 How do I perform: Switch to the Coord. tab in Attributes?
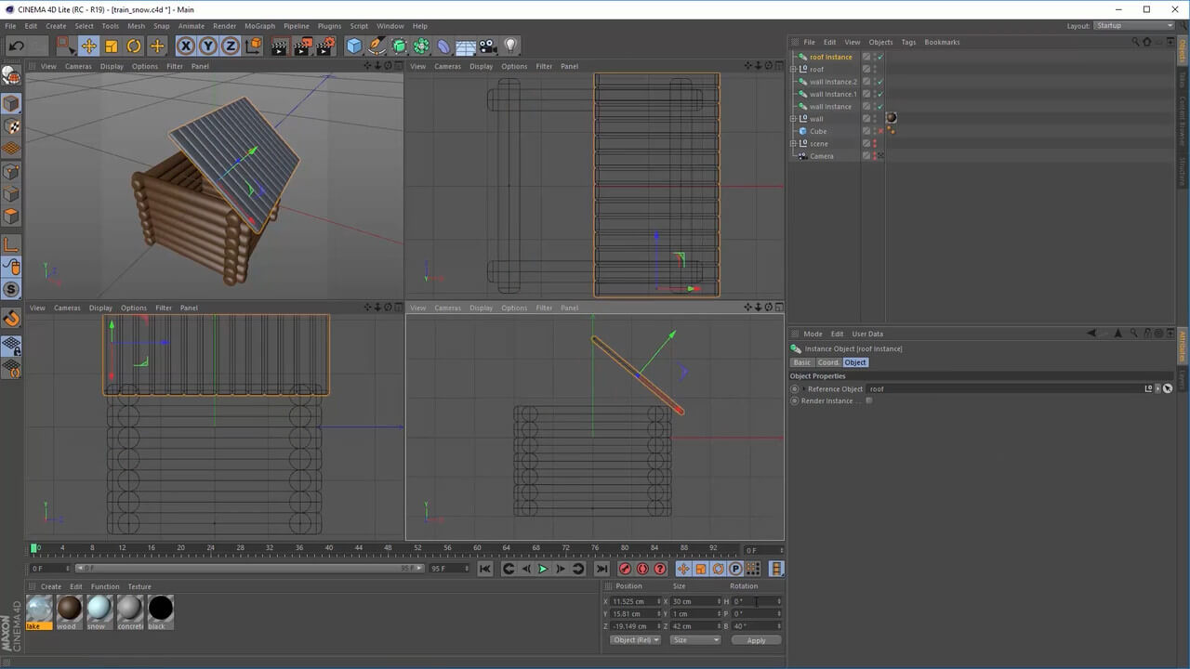pos(827,362)
